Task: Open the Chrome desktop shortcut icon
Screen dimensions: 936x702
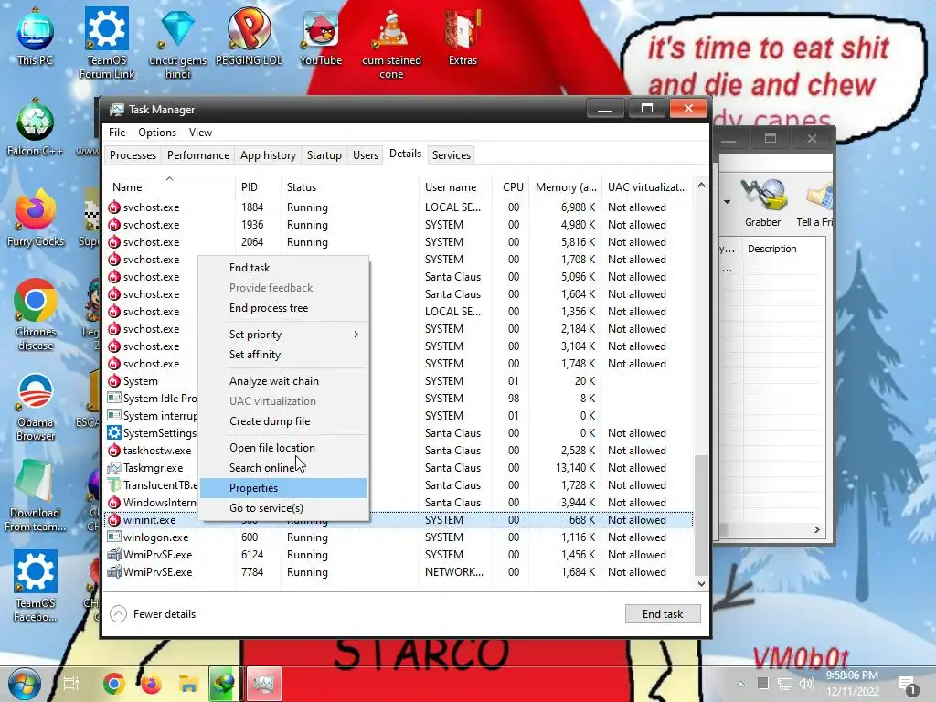Action: click(x=36, y=314)
